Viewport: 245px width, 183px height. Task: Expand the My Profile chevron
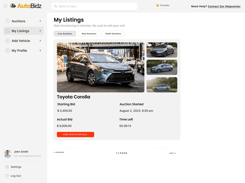[40, 51]
